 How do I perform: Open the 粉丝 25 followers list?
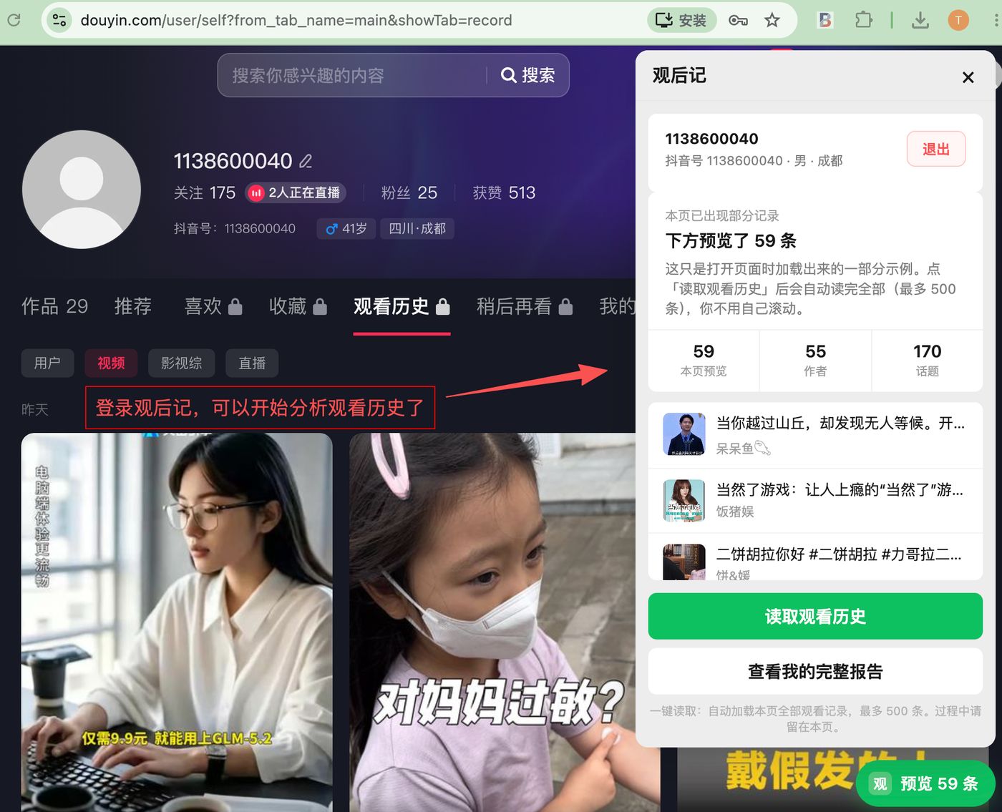[409, 192]
